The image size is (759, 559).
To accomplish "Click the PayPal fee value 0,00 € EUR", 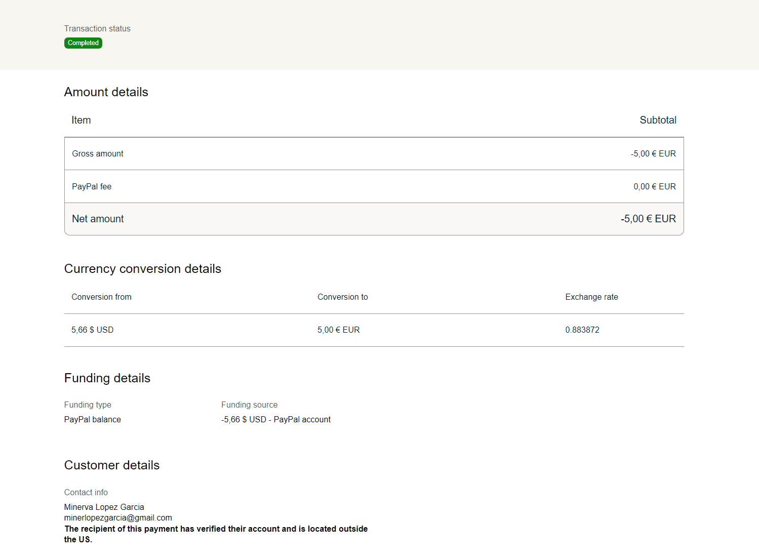I will (x=654, y=186).
